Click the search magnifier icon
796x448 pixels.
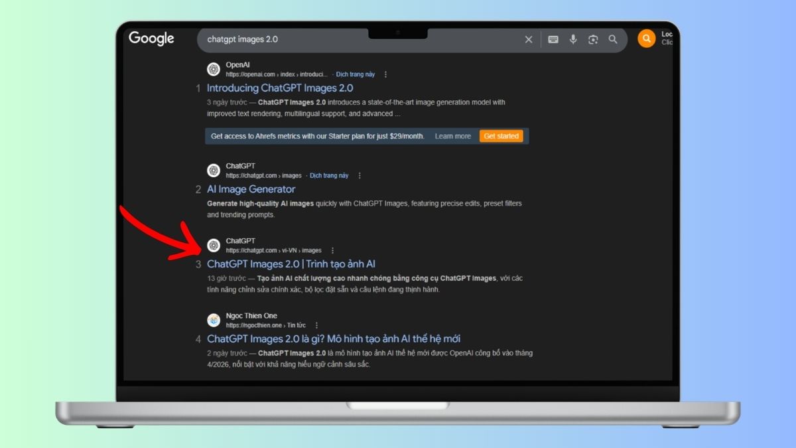[x=612, y=39]
